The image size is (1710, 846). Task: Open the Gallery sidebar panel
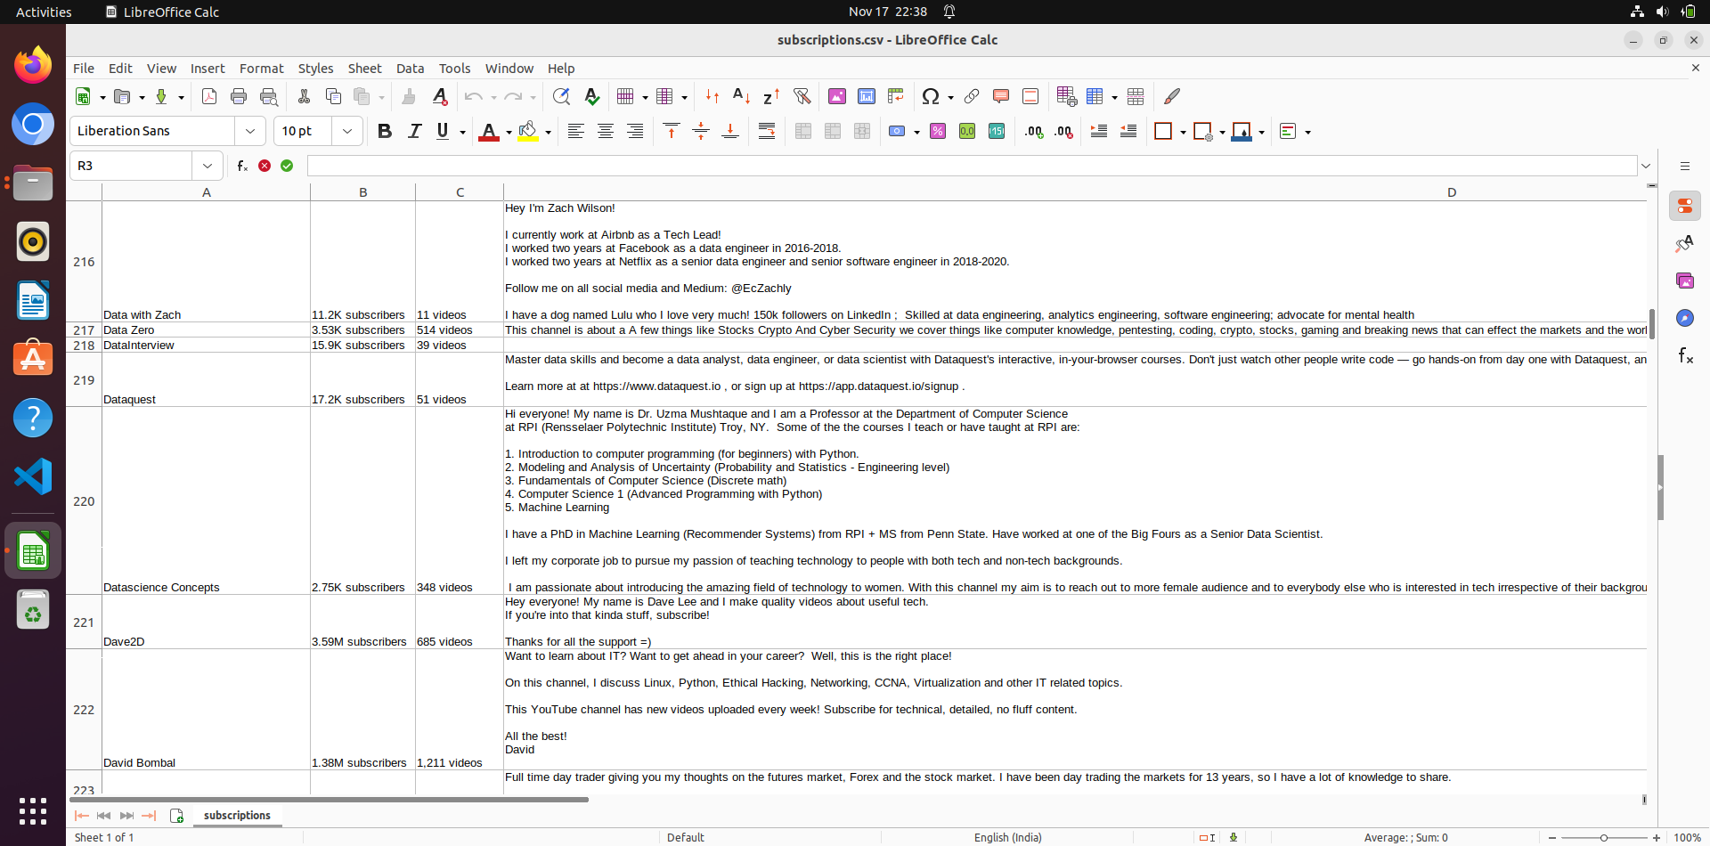pyautogui.click(x=1685, y=281)
